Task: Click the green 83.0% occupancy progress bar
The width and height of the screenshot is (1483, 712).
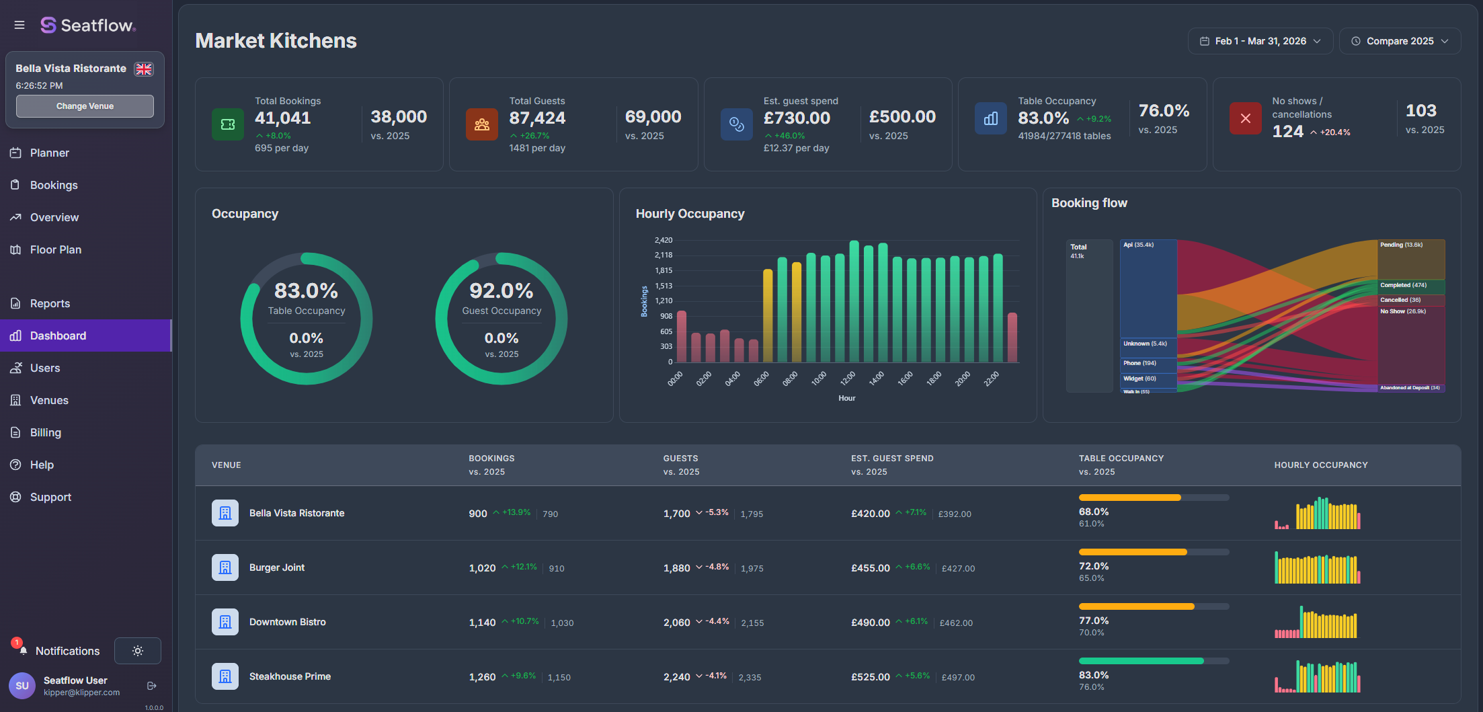Action: 1154,661
